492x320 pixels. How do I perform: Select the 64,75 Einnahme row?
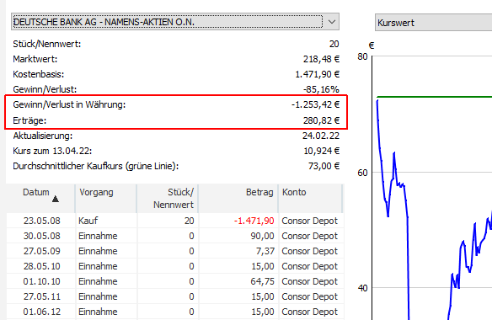pyautogui.click(x=175, y=281)
